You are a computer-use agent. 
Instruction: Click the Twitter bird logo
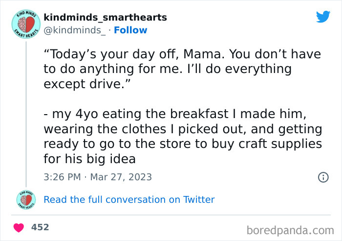[323, 17]
